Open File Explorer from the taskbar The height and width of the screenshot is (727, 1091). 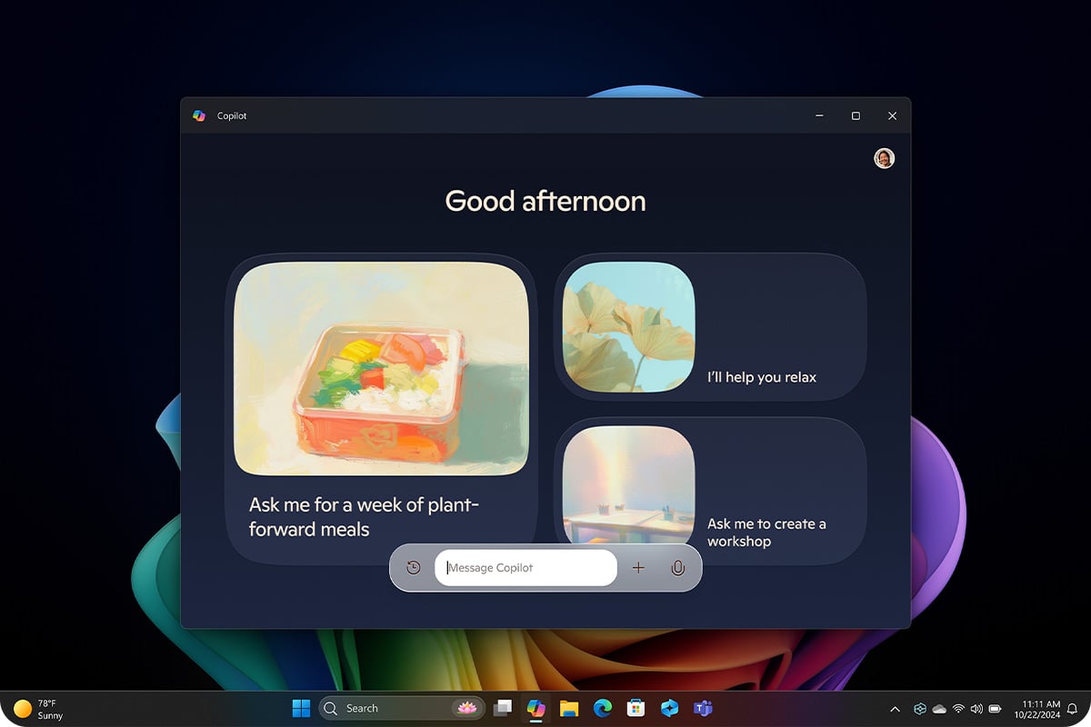(569, 708)
